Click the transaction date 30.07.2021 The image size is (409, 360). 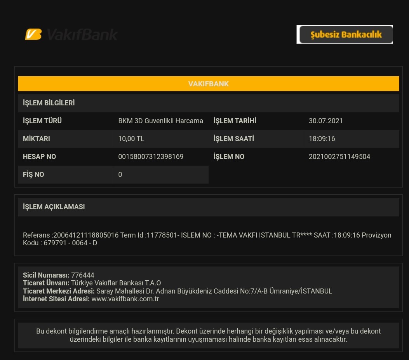(325, 121)
